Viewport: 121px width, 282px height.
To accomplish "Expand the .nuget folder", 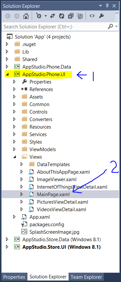I will point(7,44).
